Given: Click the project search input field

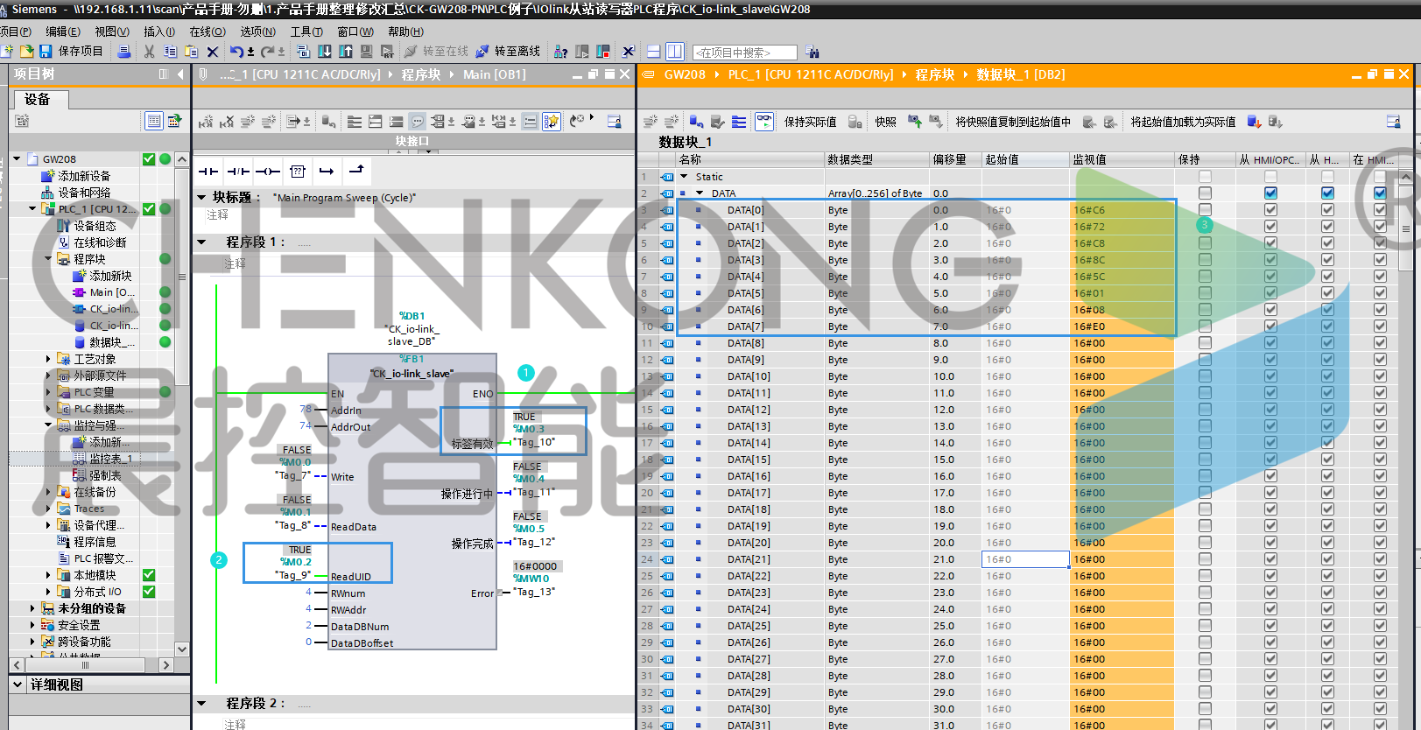Looking at the screenshot, I should coord(744,53).
